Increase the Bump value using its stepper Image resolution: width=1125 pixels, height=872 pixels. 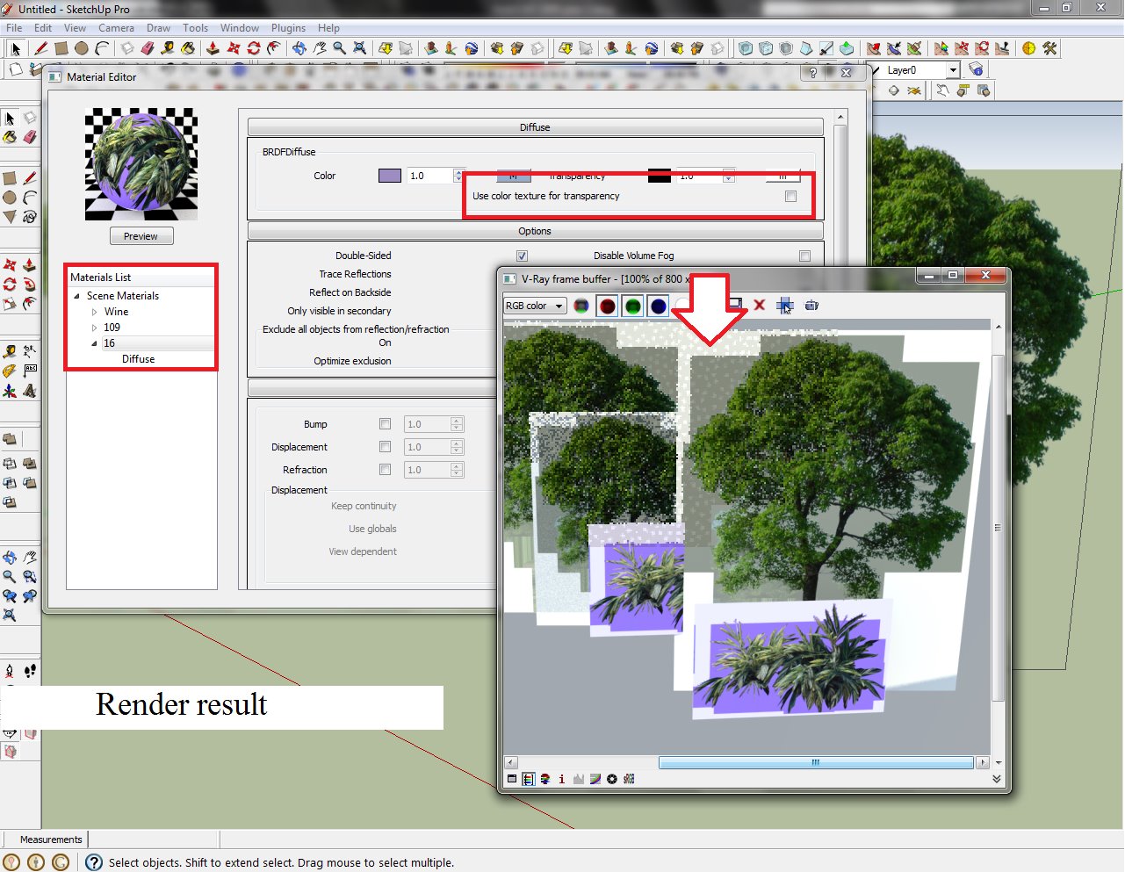pos(457,420)
